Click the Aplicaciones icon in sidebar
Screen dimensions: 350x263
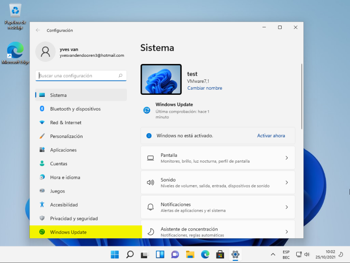(42, 150)
